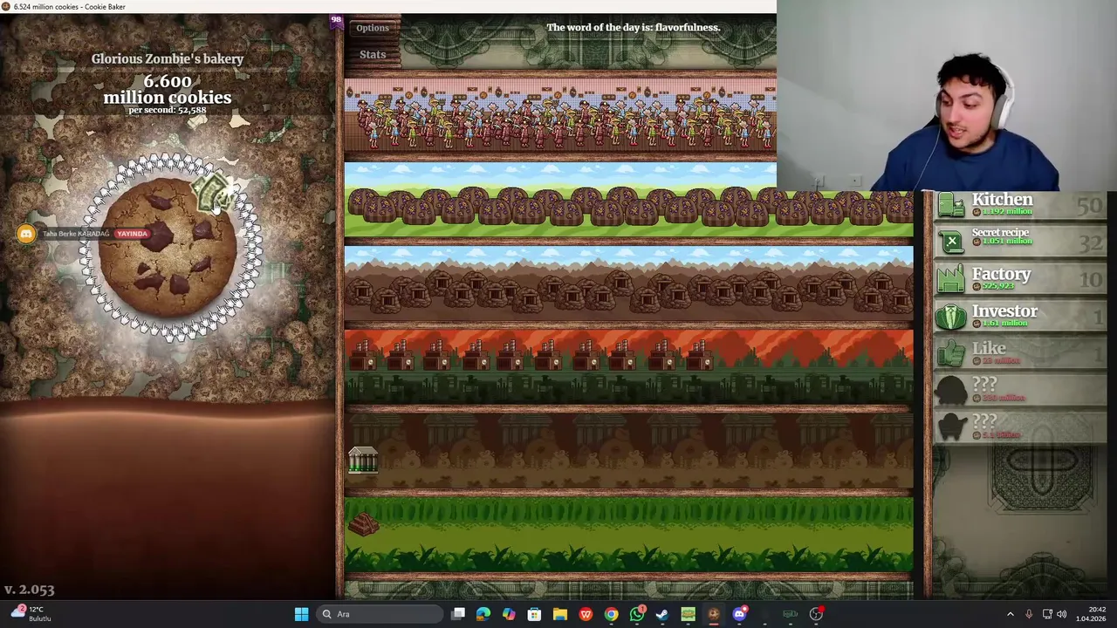
Task: Click the grandmas row in the buildings panel
Action: click(x=560, y=118)
